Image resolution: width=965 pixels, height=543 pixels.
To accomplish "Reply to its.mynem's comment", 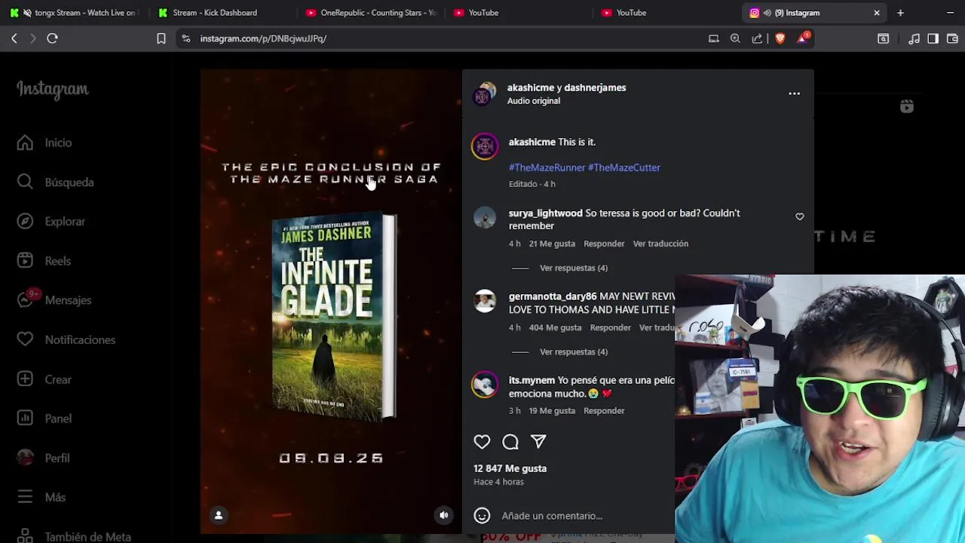I will 604,410.
